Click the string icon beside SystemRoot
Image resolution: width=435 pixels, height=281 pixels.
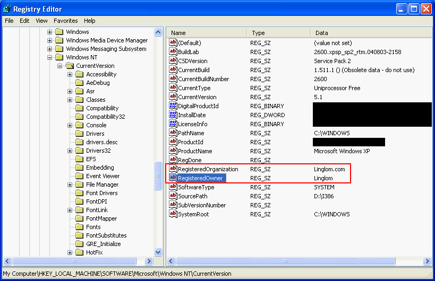point(173,214)
